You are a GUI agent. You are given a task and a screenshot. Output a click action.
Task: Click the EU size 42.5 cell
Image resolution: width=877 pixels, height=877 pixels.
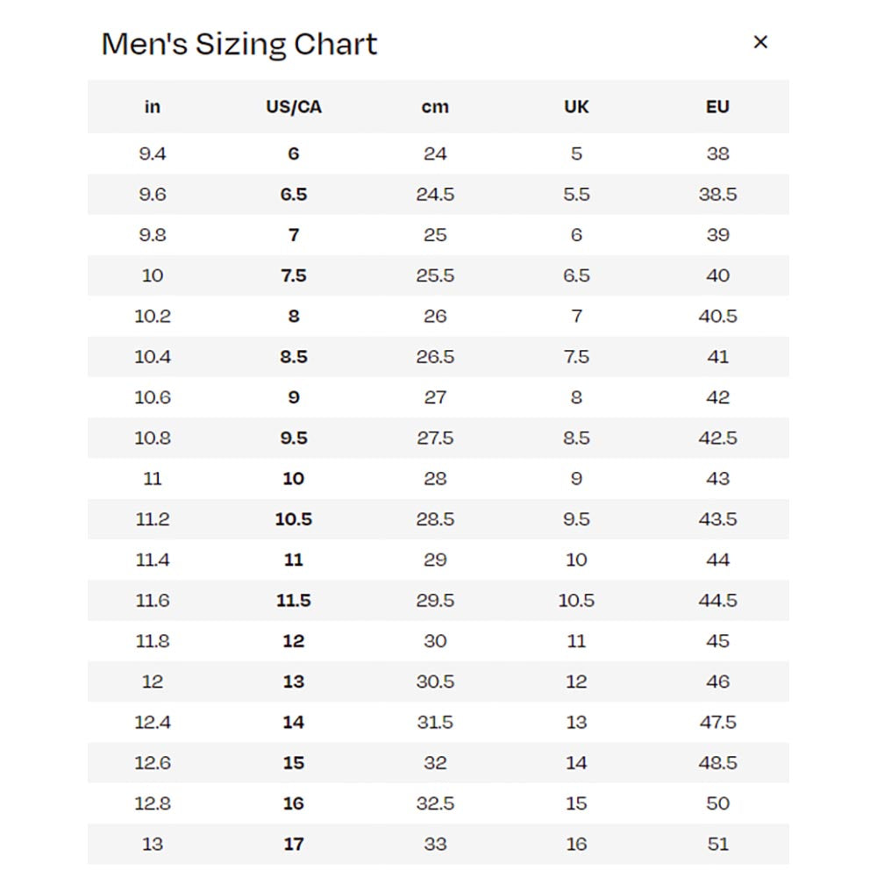click(717, 438)
